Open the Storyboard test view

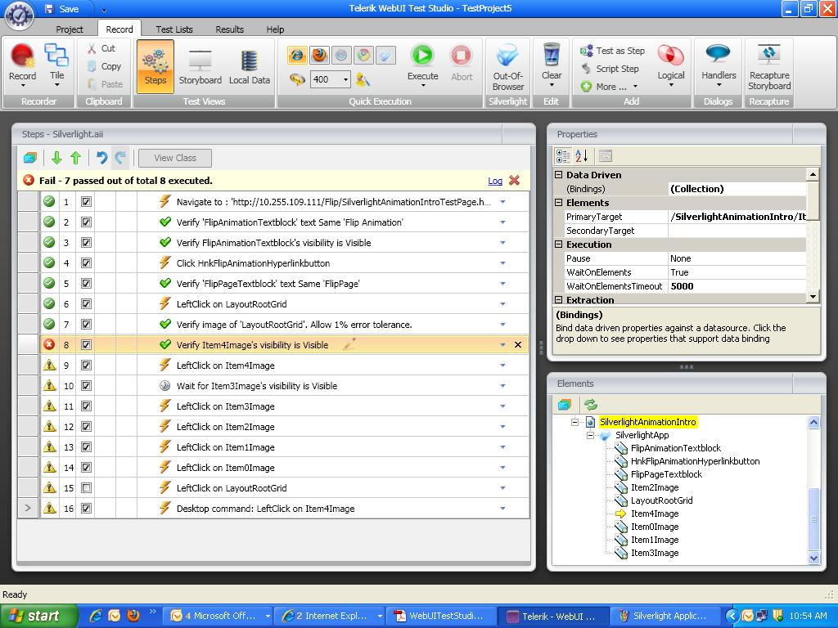pos(200,65)
